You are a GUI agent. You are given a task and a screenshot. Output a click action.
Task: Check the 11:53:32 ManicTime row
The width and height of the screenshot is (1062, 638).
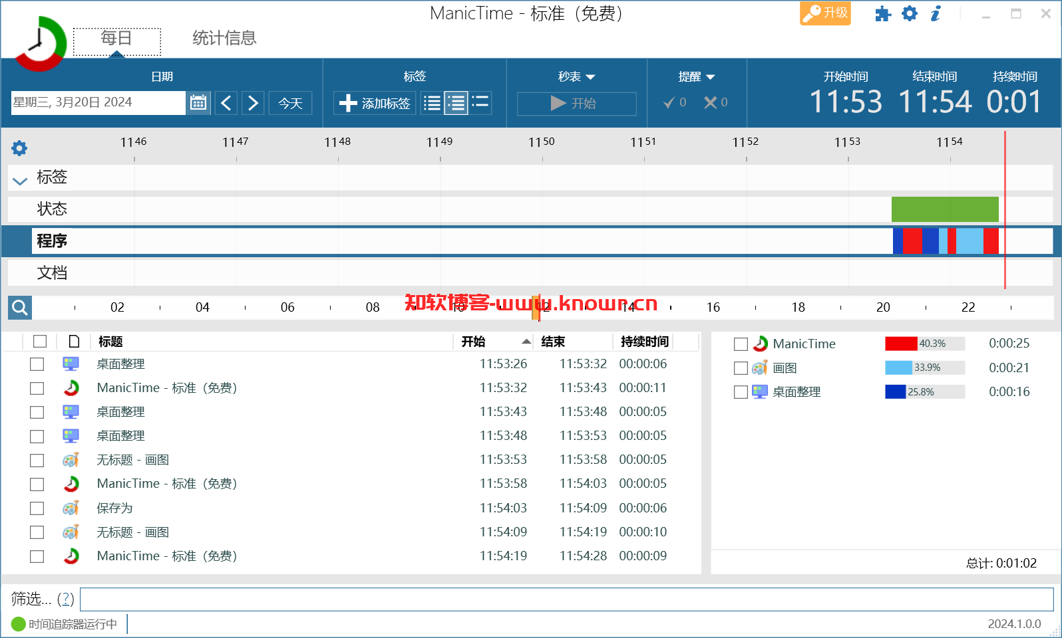click(x=37, y=388)
